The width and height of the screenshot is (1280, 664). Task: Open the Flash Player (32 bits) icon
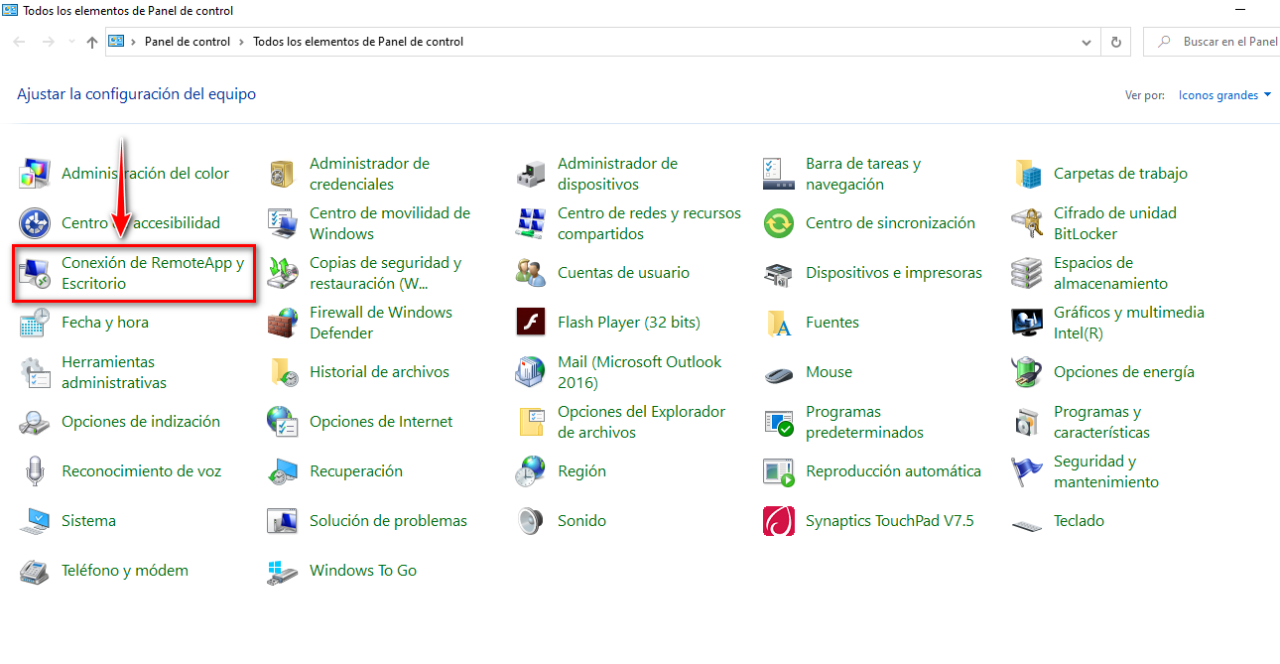click(x=531, y=323)
